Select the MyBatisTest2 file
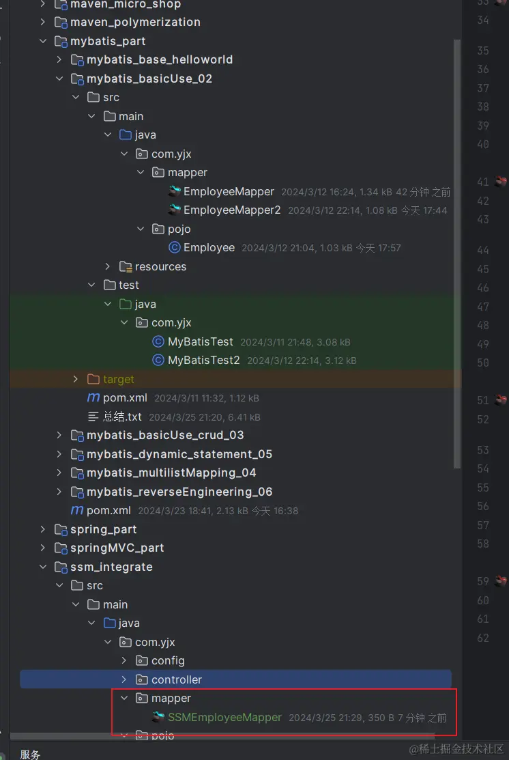 203,361
